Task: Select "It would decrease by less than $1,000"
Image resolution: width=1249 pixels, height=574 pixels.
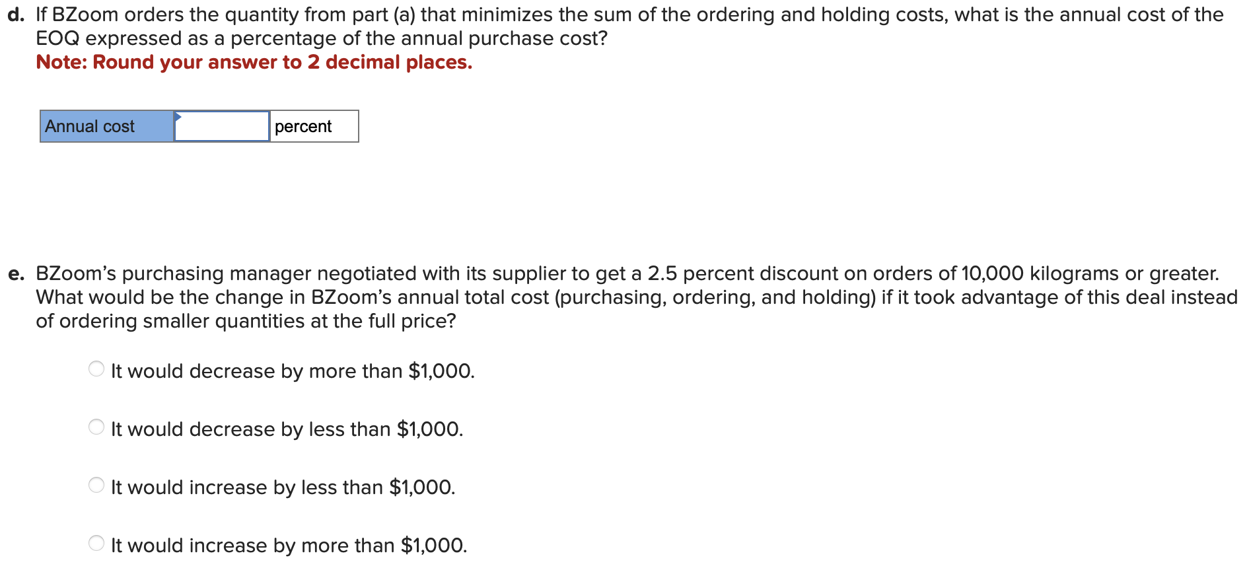Action: coord(96,429)
